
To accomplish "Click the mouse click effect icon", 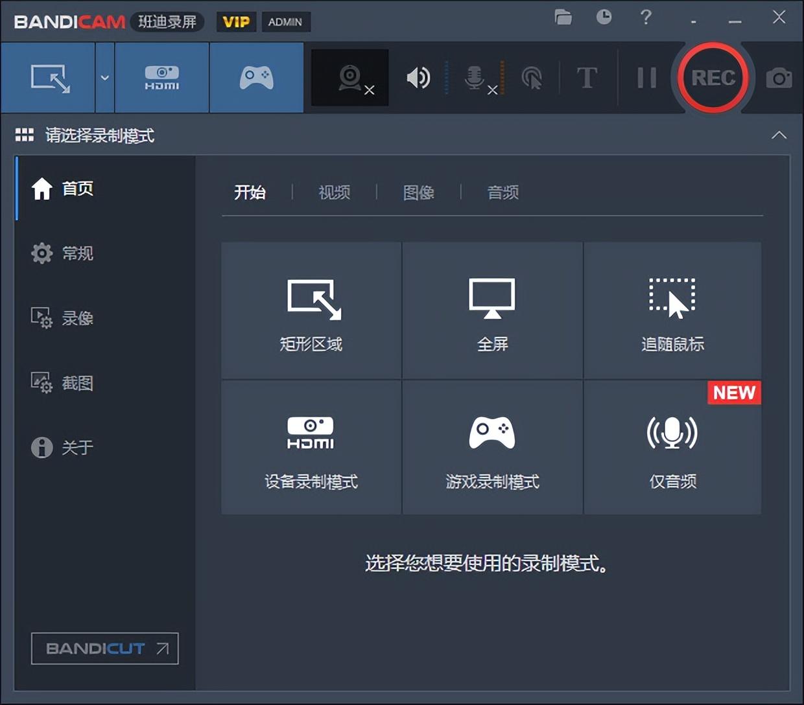I will (533, 78).
